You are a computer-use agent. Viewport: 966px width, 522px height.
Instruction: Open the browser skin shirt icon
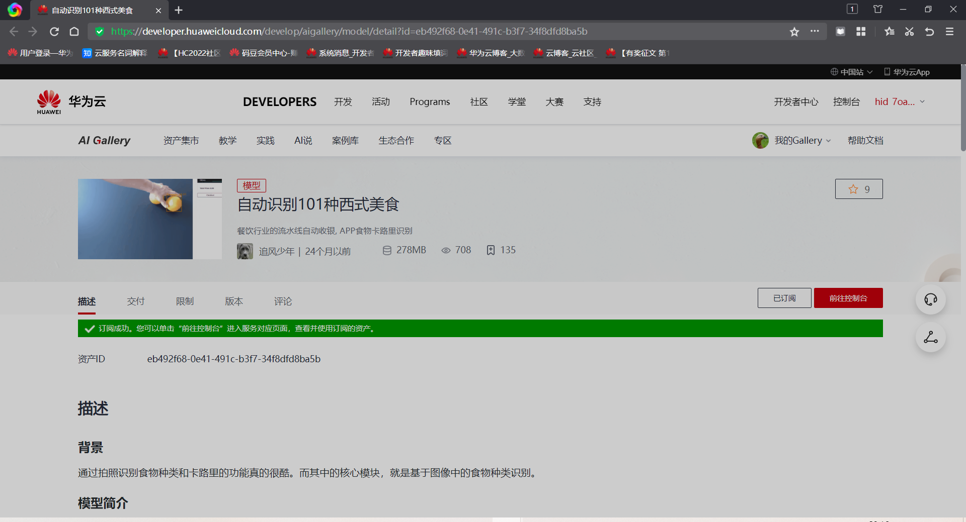coord(878,9)
